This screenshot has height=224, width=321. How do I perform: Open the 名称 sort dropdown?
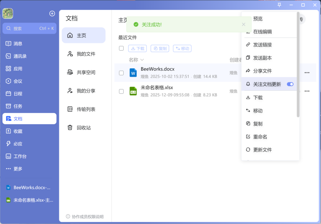click(x=136, y=59)
